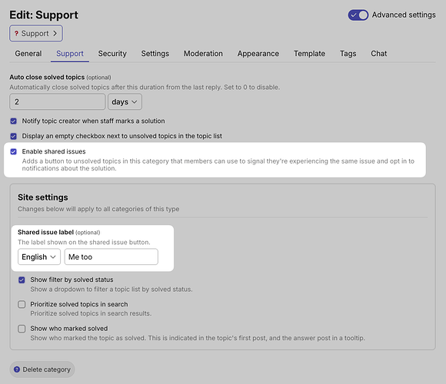Open the Template tab

click(x=309, y=54)
